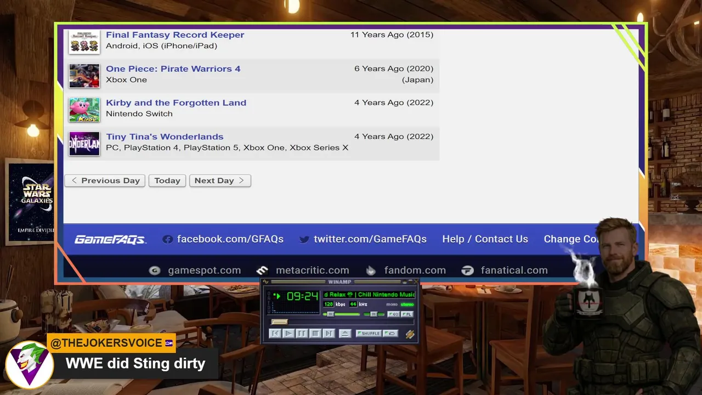The width and height of the screenshot is (702, 395).
Task: Click 11 Years Ago (2015) date text
Action: pos(392,35)
